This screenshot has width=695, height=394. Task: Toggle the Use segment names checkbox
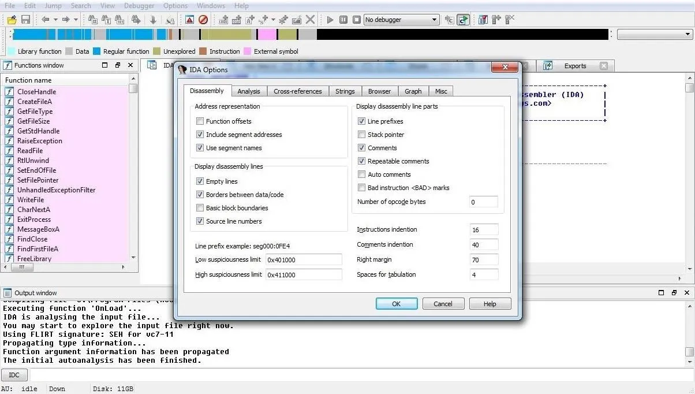[x=200, y=148]
